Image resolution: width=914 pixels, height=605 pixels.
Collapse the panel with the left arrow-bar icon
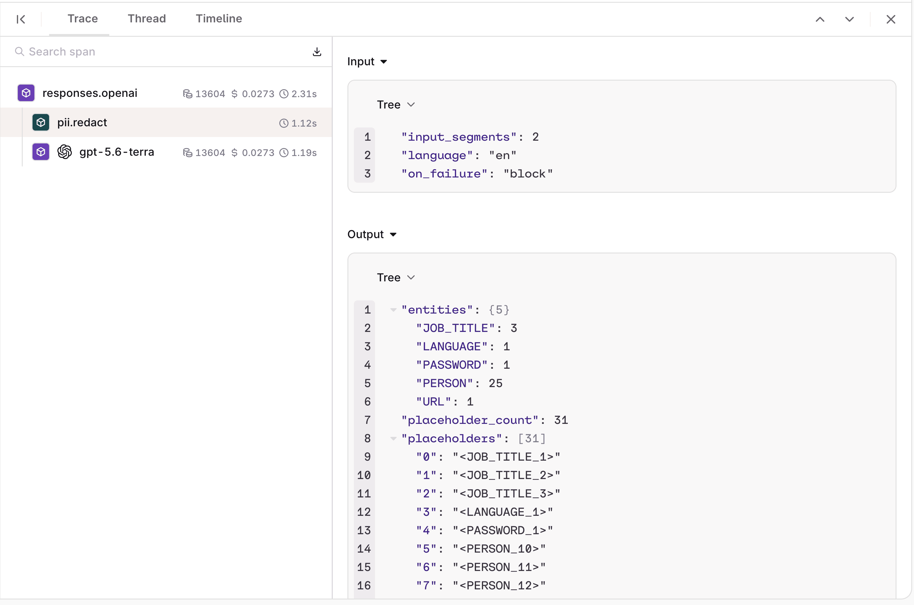pyautogui.click(x=21, y=19)
